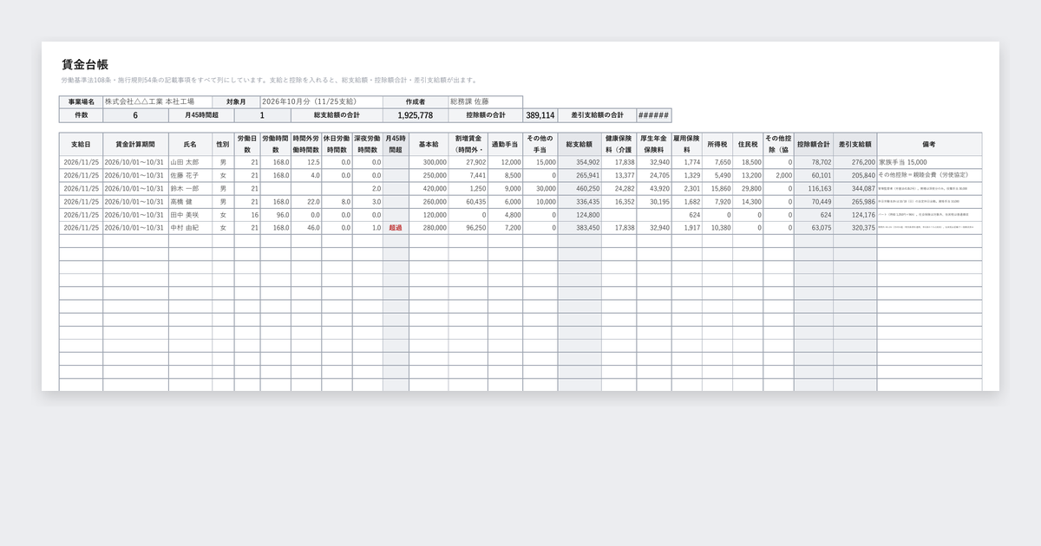Image resolution: width=1041 pixels, height=546 pixels.
Task: Select the overflowing ###### 差引支給額の合計 cell
Action: tap(653, 114)
